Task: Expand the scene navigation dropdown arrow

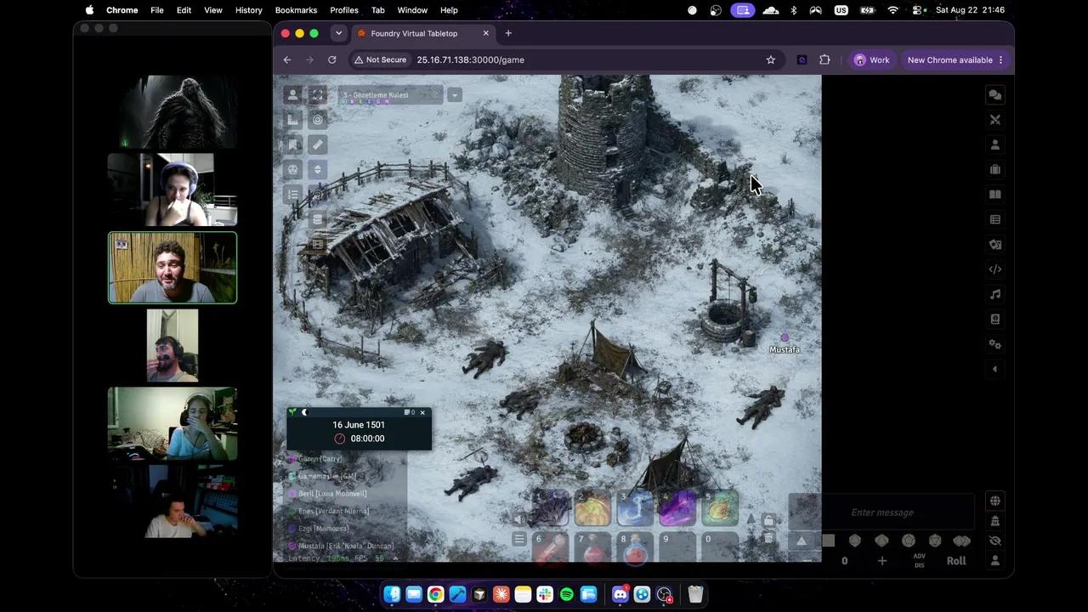Action: pos(455,94)
